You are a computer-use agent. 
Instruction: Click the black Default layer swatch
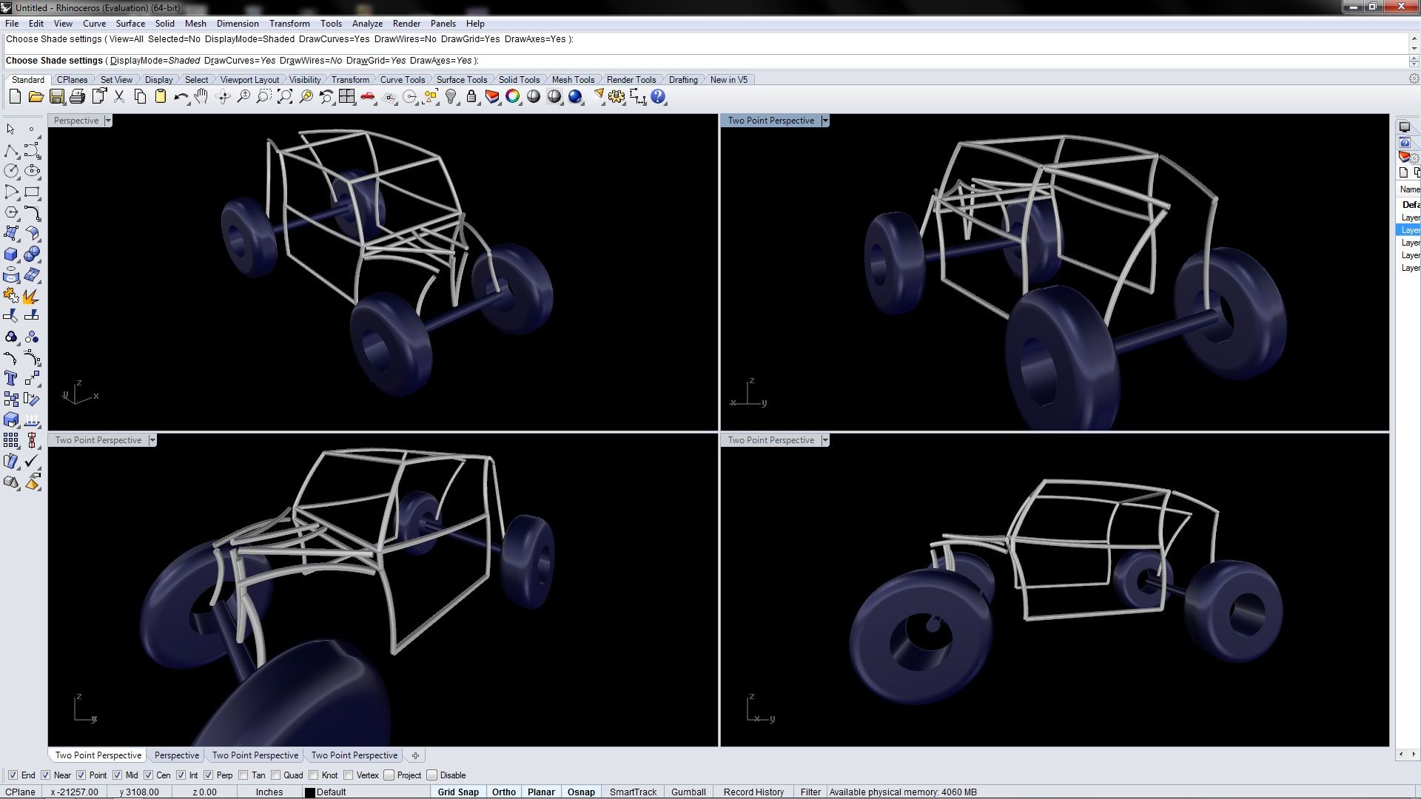point(310,792)
